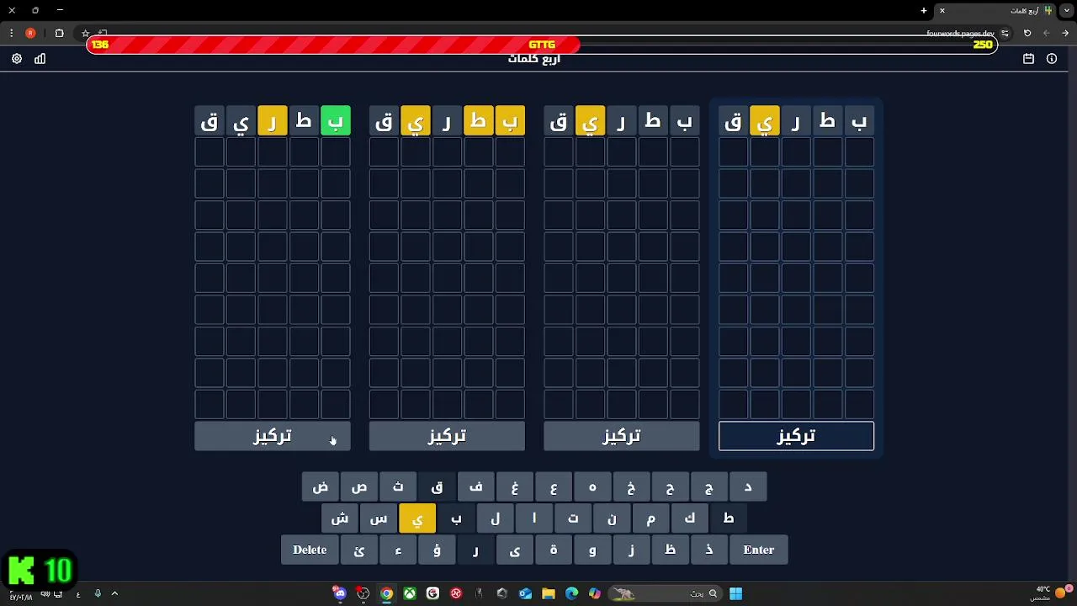Image resolution: width=1077 pixels, height=606 pixels.
Task: Tap the ء key
Action: [x=398, y=550]
